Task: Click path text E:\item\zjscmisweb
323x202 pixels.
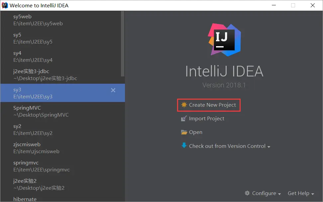Action: 36,151
